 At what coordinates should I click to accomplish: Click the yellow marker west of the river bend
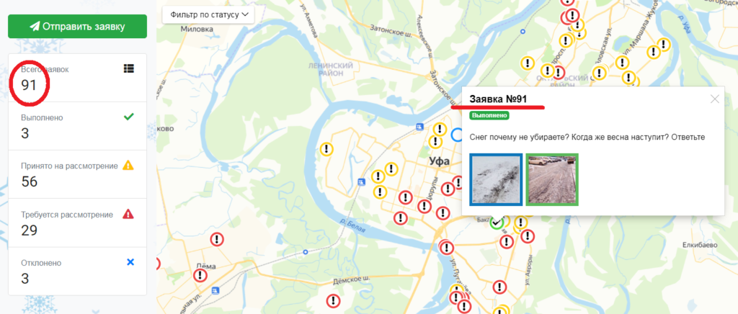click(x=326, y=150)
